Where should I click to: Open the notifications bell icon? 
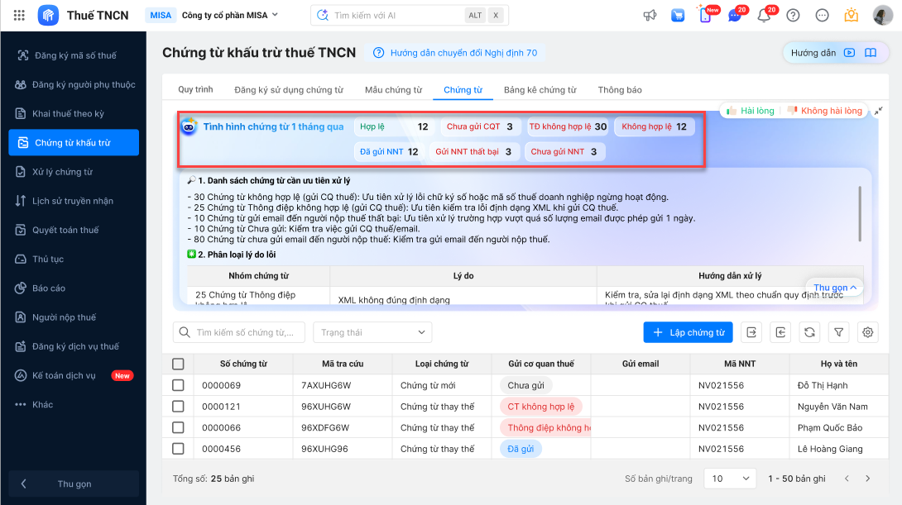tap(764, 15)
